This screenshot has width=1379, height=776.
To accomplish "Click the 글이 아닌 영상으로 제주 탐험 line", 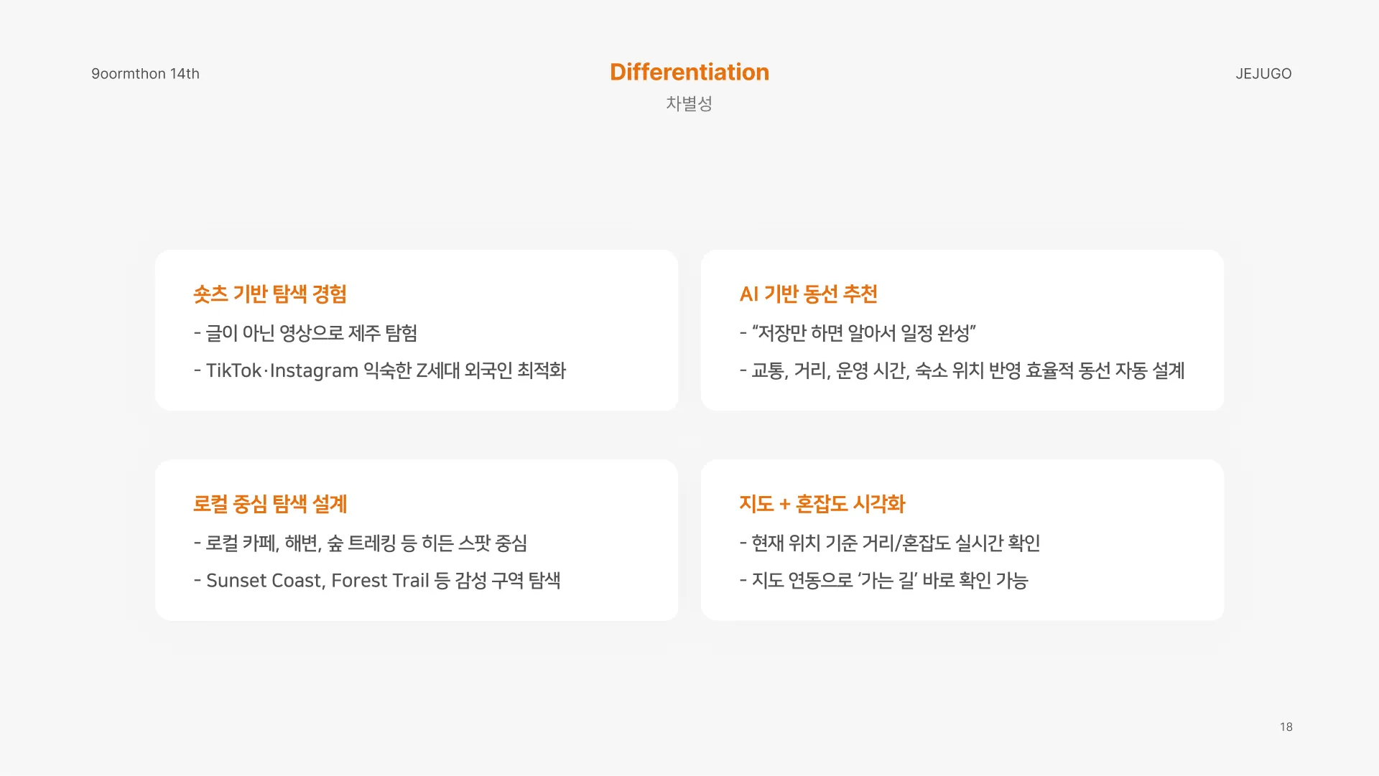I will coord(305,333).
